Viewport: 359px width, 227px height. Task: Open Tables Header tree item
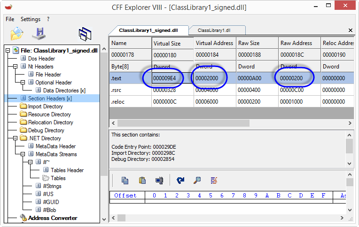tap(67, 170)
